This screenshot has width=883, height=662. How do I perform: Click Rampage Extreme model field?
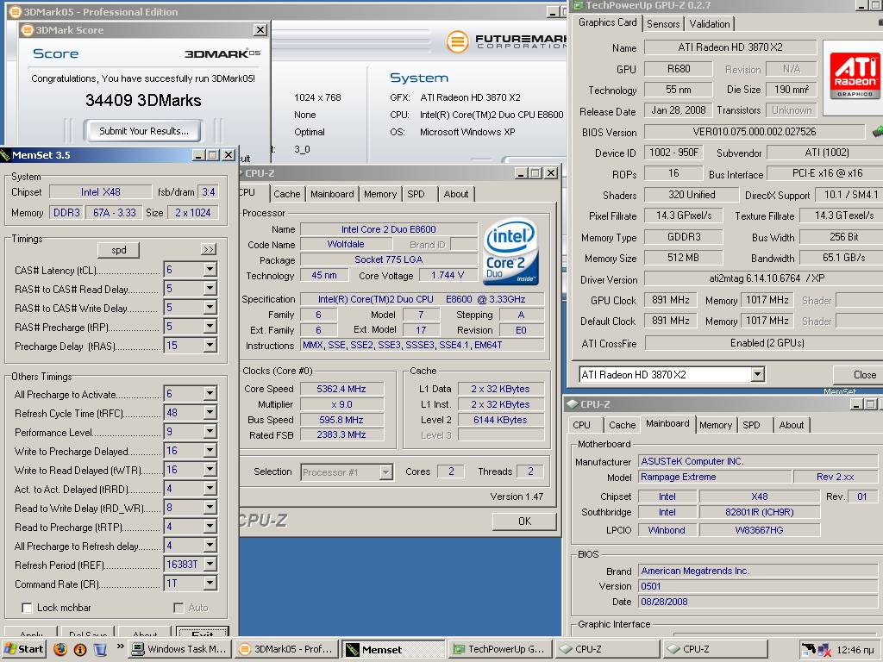(713, 477)
